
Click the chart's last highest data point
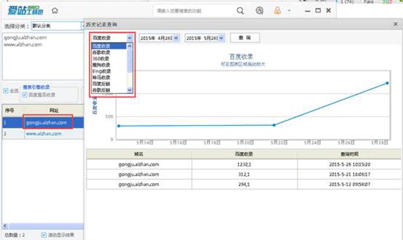[387, 83]
